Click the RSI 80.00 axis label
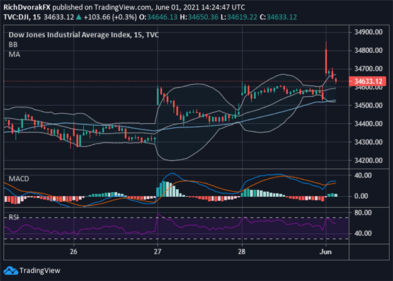Screen dimensions: 393x281 click(x=363, y=212)
